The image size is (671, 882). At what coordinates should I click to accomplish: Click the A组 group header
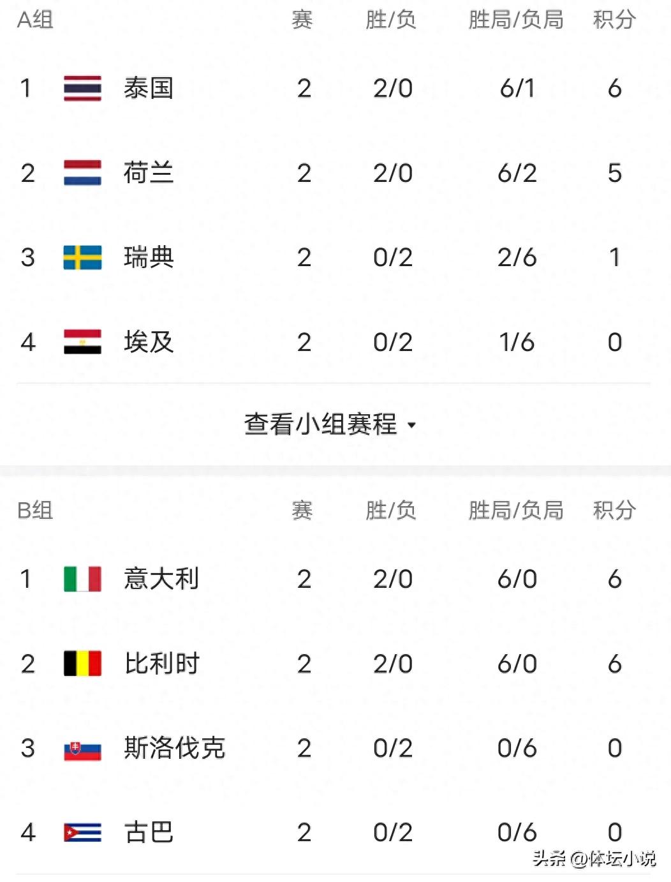tap(34, 20)
